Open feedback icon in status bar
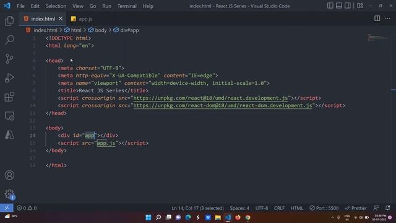The height and width of the screenshot is (223, 396). point(376,208)
